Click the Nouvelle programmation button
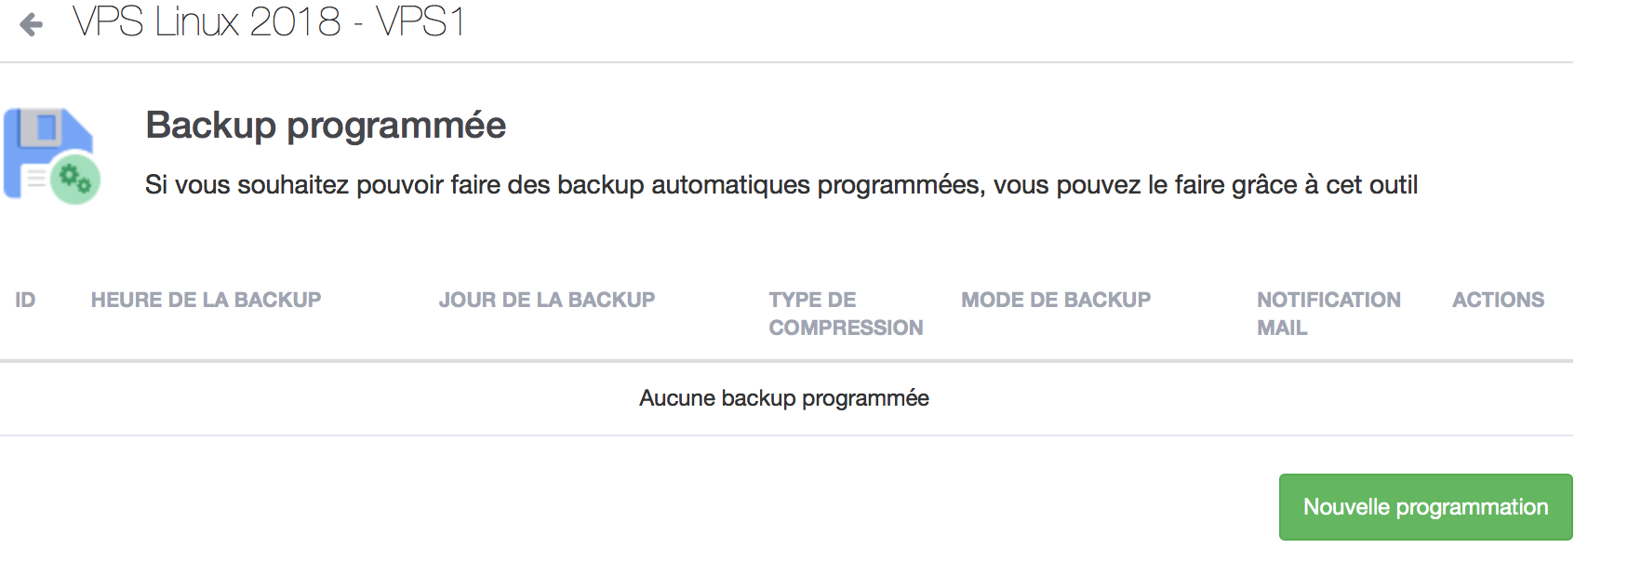The height and width of the screenshot is (562, 1628). [1425, 507]
